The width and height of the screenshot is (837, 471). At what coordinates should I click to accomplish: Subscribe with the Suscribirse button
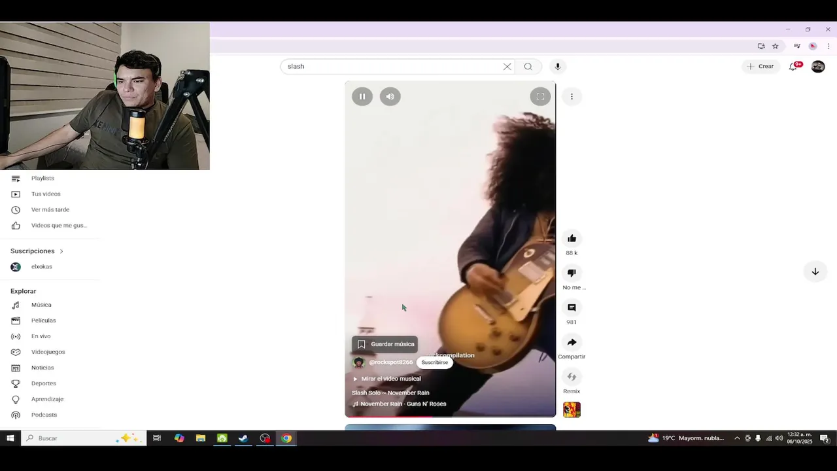(x=435, y=362)
